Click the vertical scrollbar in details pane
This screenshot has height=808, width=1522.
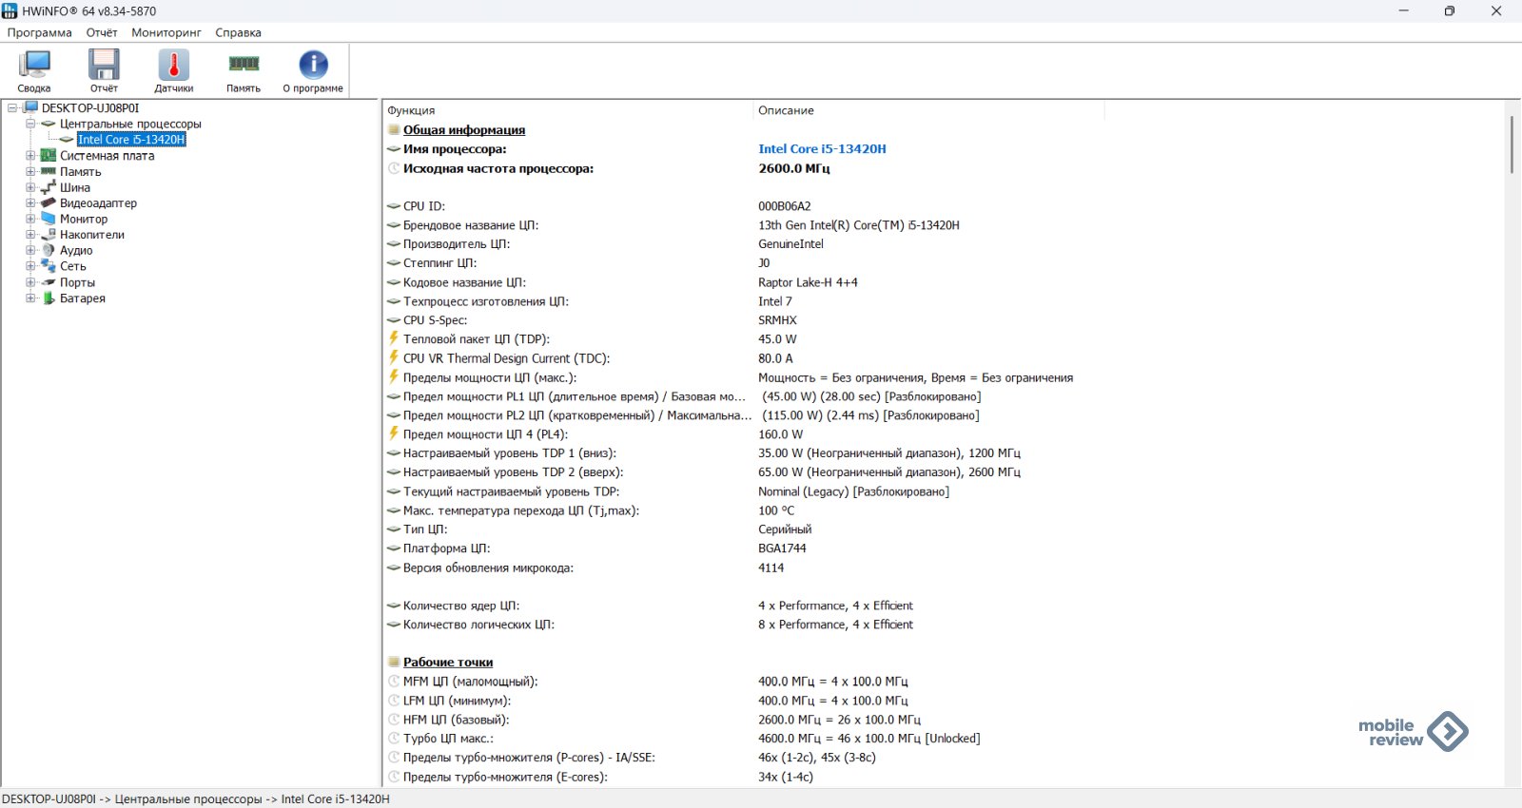coord(1511,144)
